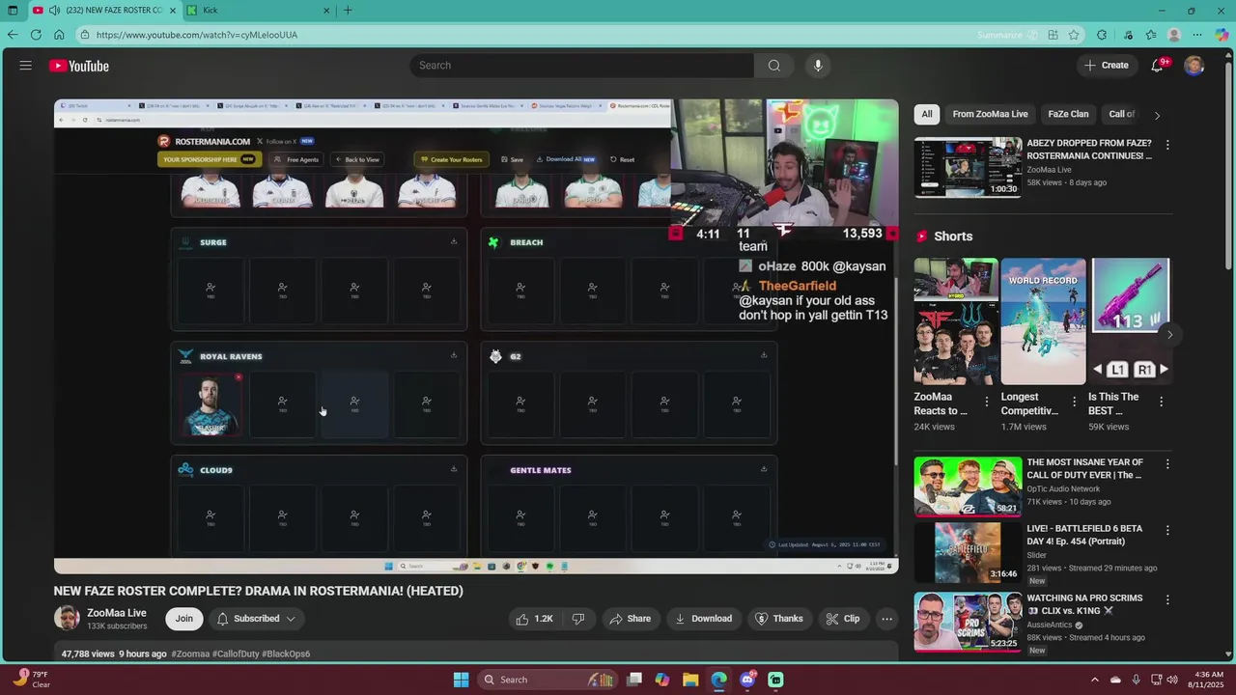Click the Download button

(x=703, y=619)
